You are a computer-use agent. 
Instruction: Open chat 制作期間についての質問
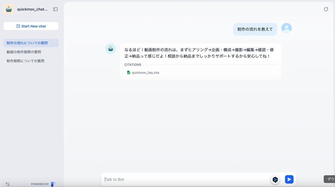[31, 61]
